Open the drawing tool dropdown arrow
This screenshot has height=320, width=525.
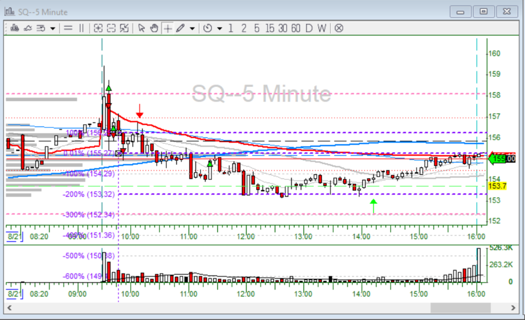(192, 28)
